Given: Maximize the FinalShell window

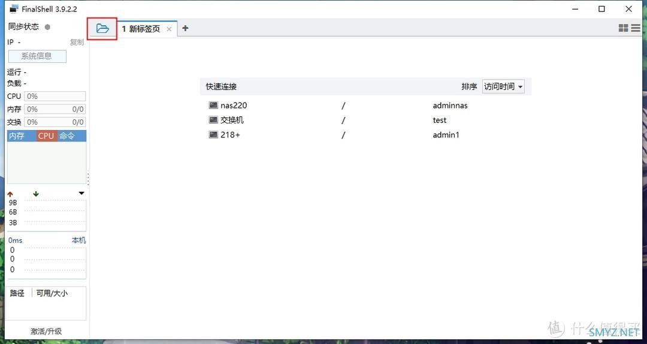Looking at the screenshot, I should coord(601,8).
